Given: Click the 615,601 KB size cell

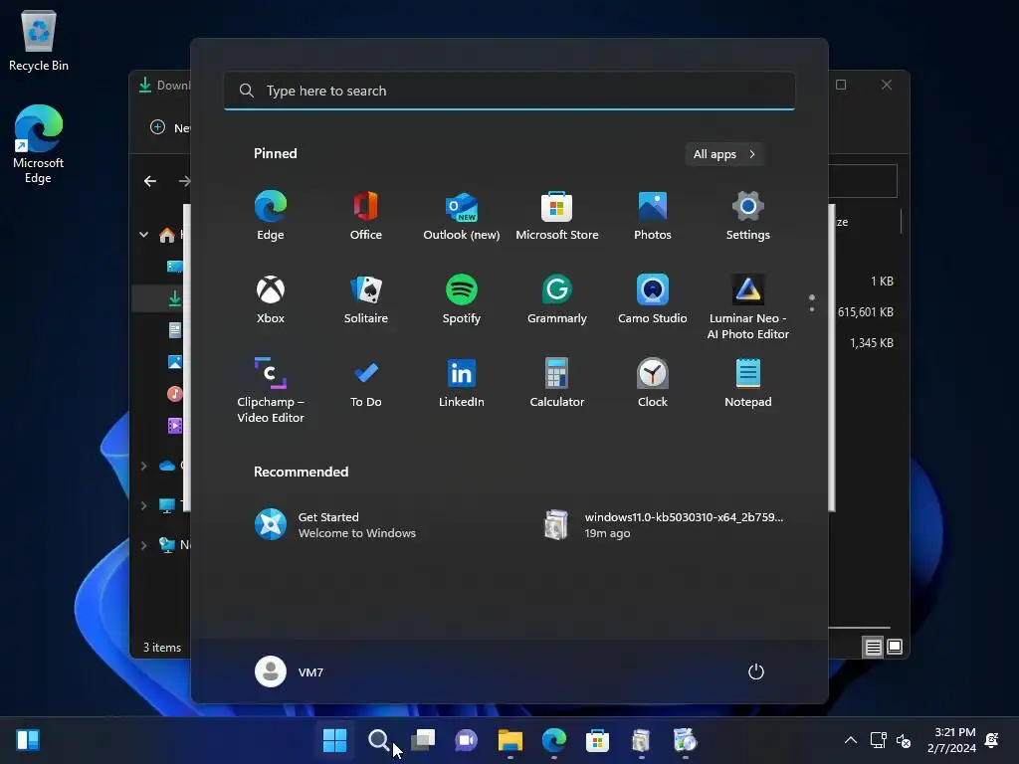Looking at the screenshot, I should coord(865,311).
